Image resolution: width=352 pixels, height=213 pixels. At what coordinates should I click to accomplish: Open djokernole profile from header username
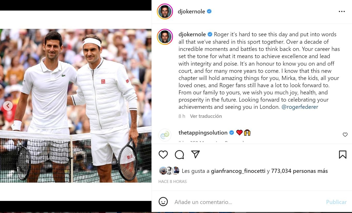(191, 12)
